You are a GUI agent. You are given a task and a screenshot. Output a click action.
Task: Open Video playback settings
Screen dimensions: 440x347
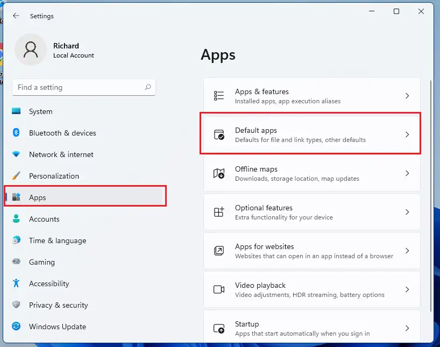(x=311, y=289)
